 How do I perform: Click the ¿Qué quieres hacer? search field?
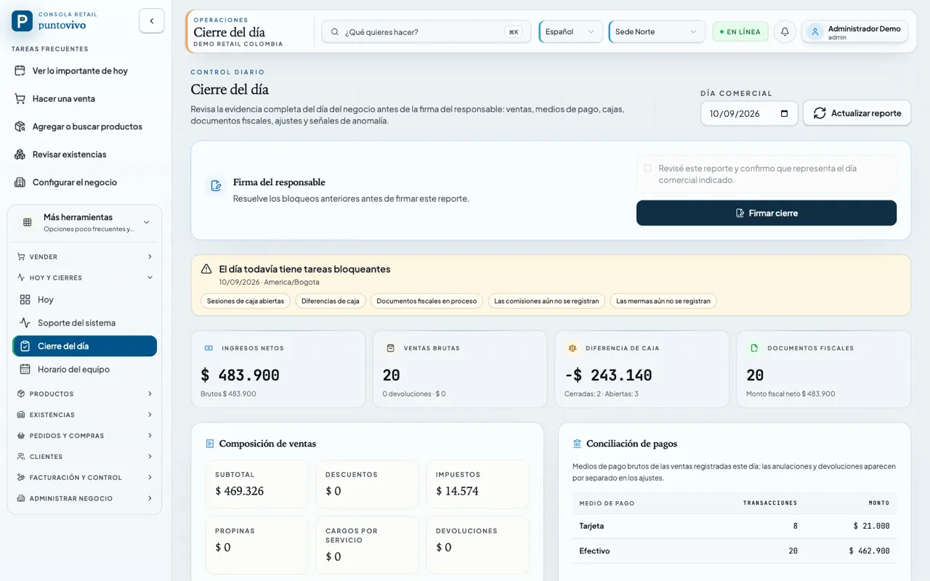click(426, 32)
